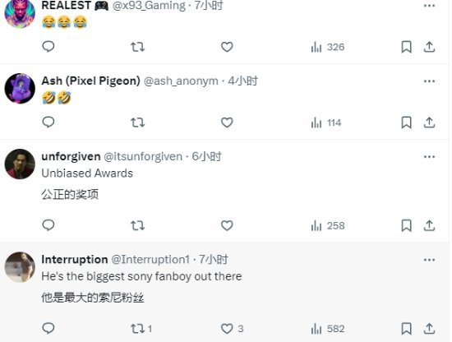Screen dimensions: 452x342
Task: Open the tweet's 4小时 timestamp link
Action: point(242,81)
